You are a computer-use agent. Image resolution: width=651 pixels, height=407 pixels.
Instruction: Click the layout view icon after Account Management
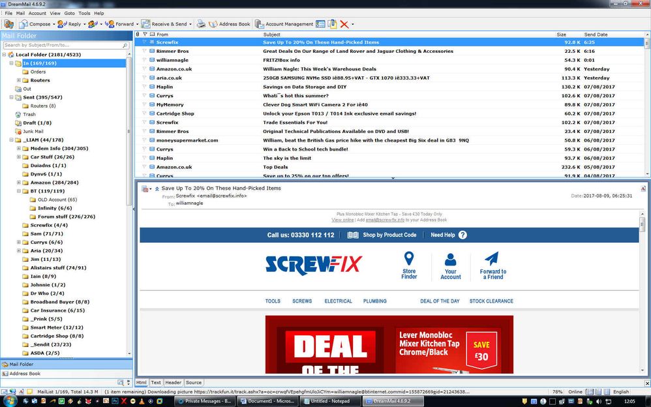pyautogui.click(x=320, y=24)
